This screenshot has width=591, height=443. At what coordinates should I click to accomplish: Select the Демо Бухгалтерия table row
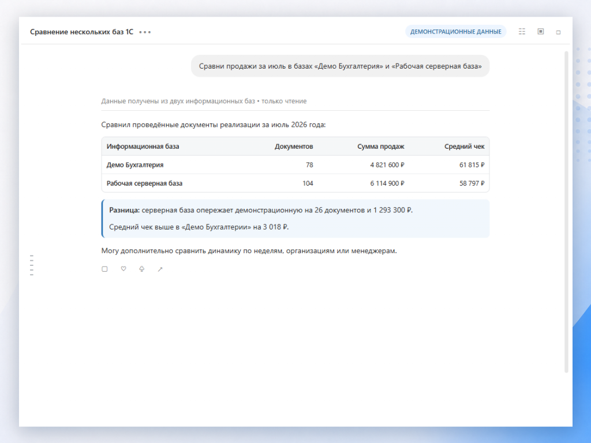[x=295, y=165]
